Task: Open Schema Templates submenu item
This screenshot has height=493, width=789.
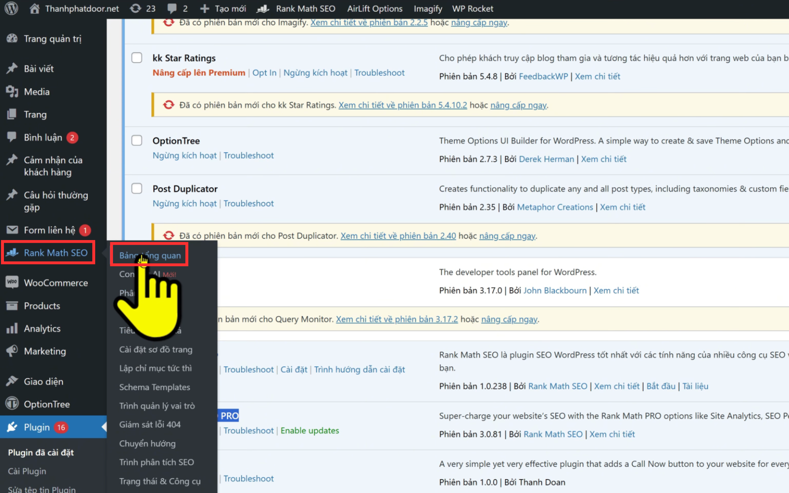Action: point(154,387)
